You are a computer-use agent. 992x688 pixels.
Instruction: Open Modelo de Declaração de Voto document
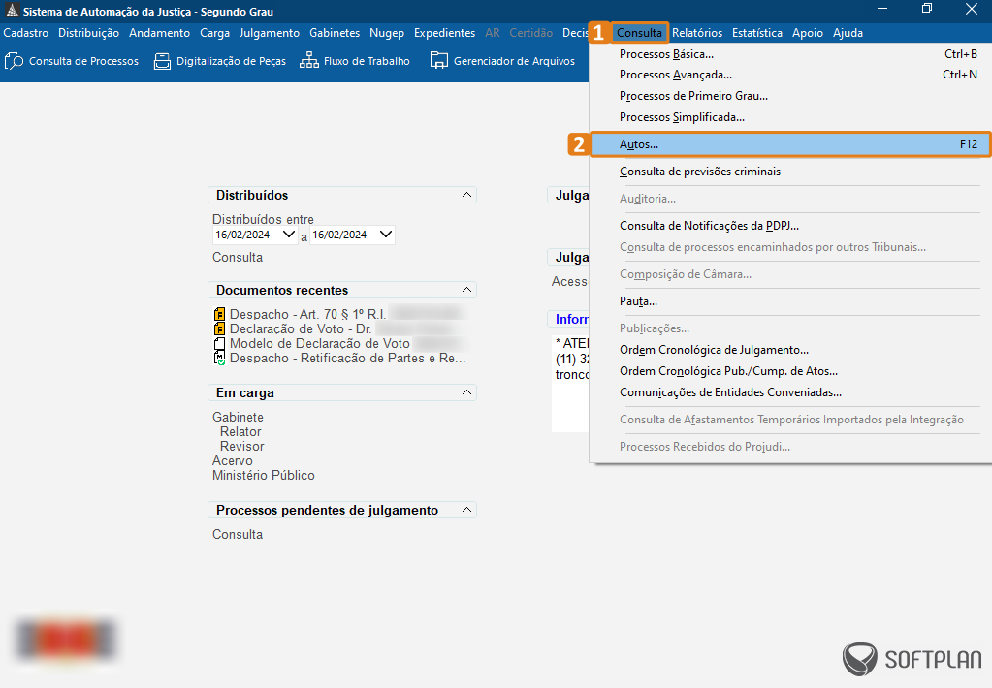(x=319, y=343)
